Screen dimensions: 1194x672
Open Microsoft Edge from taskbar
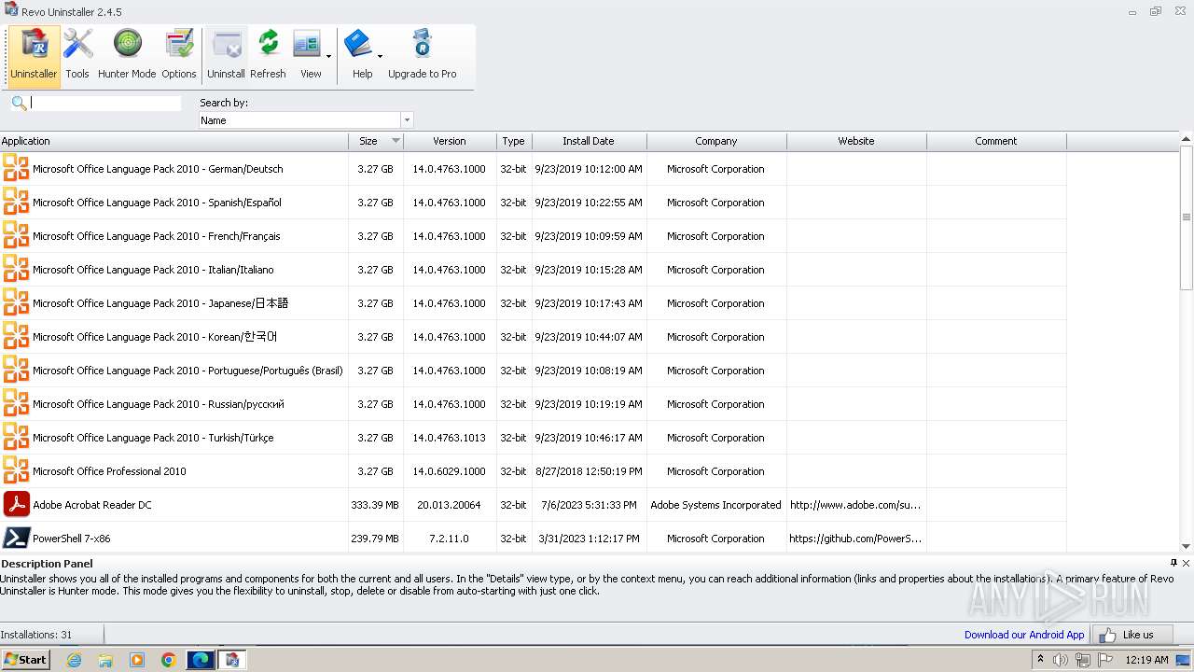(x=201, y=660)
